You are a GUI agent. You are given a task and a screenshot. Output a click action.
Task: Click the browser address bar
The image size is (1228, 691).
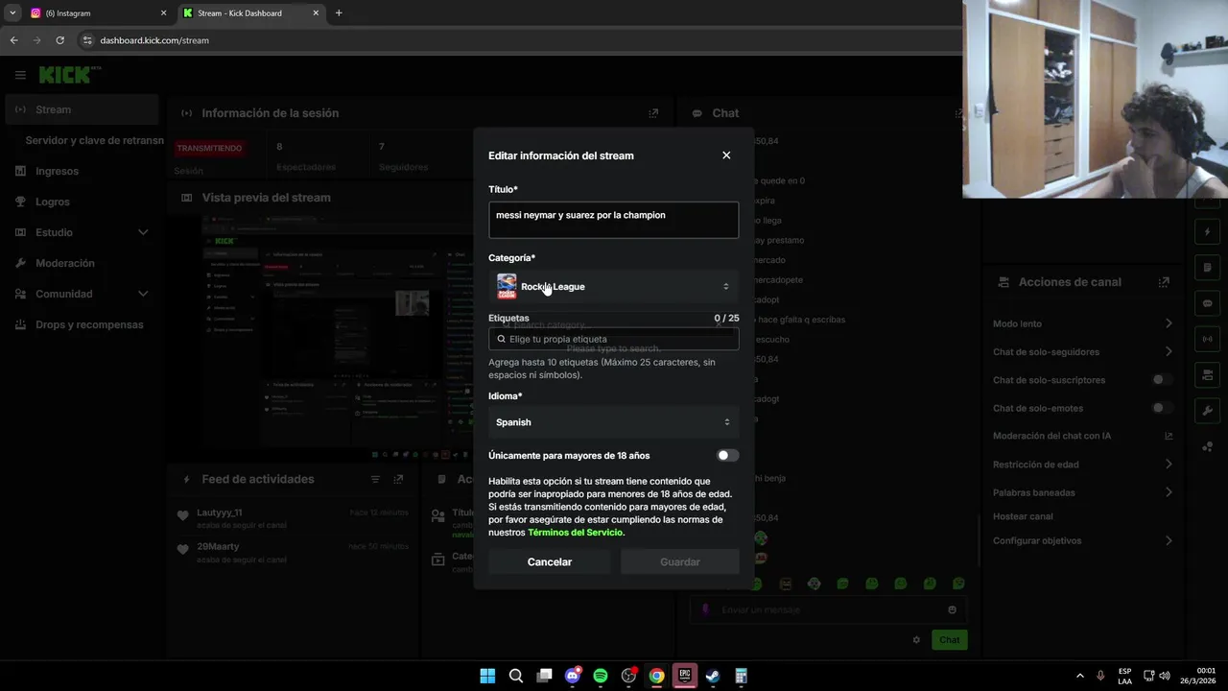point(518,40)
